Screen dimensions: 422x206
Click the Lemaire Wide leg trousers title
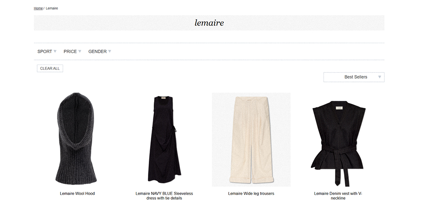click(x=251, y=193)
